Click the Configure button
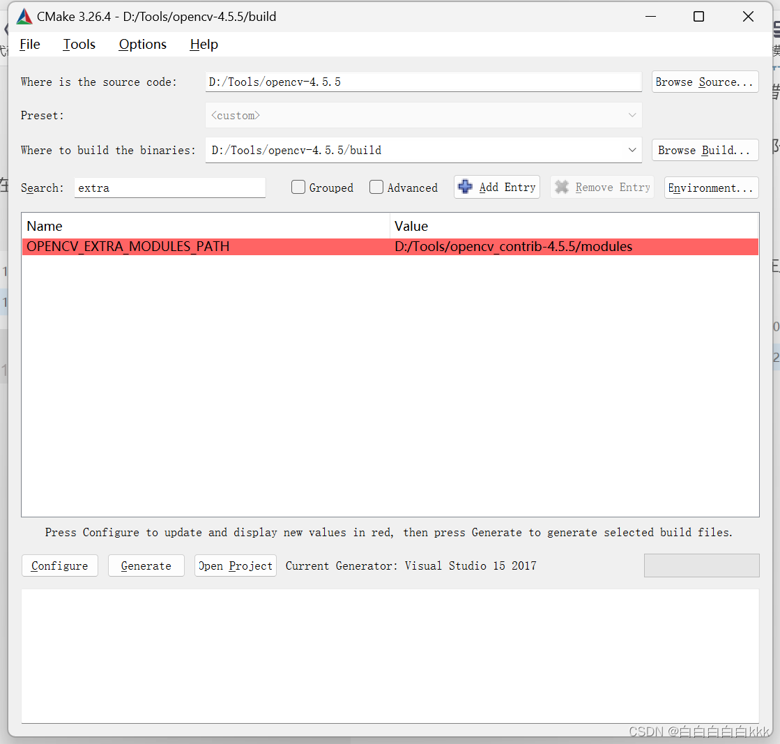The height and width of the screenshot is (744, 780). tap(60, 565)
